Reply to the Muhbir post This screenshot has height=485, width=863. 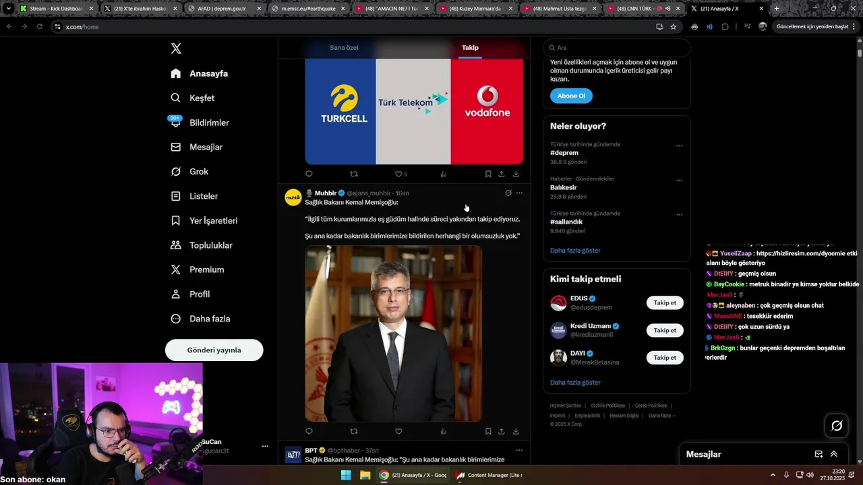(x=309, y=431)
